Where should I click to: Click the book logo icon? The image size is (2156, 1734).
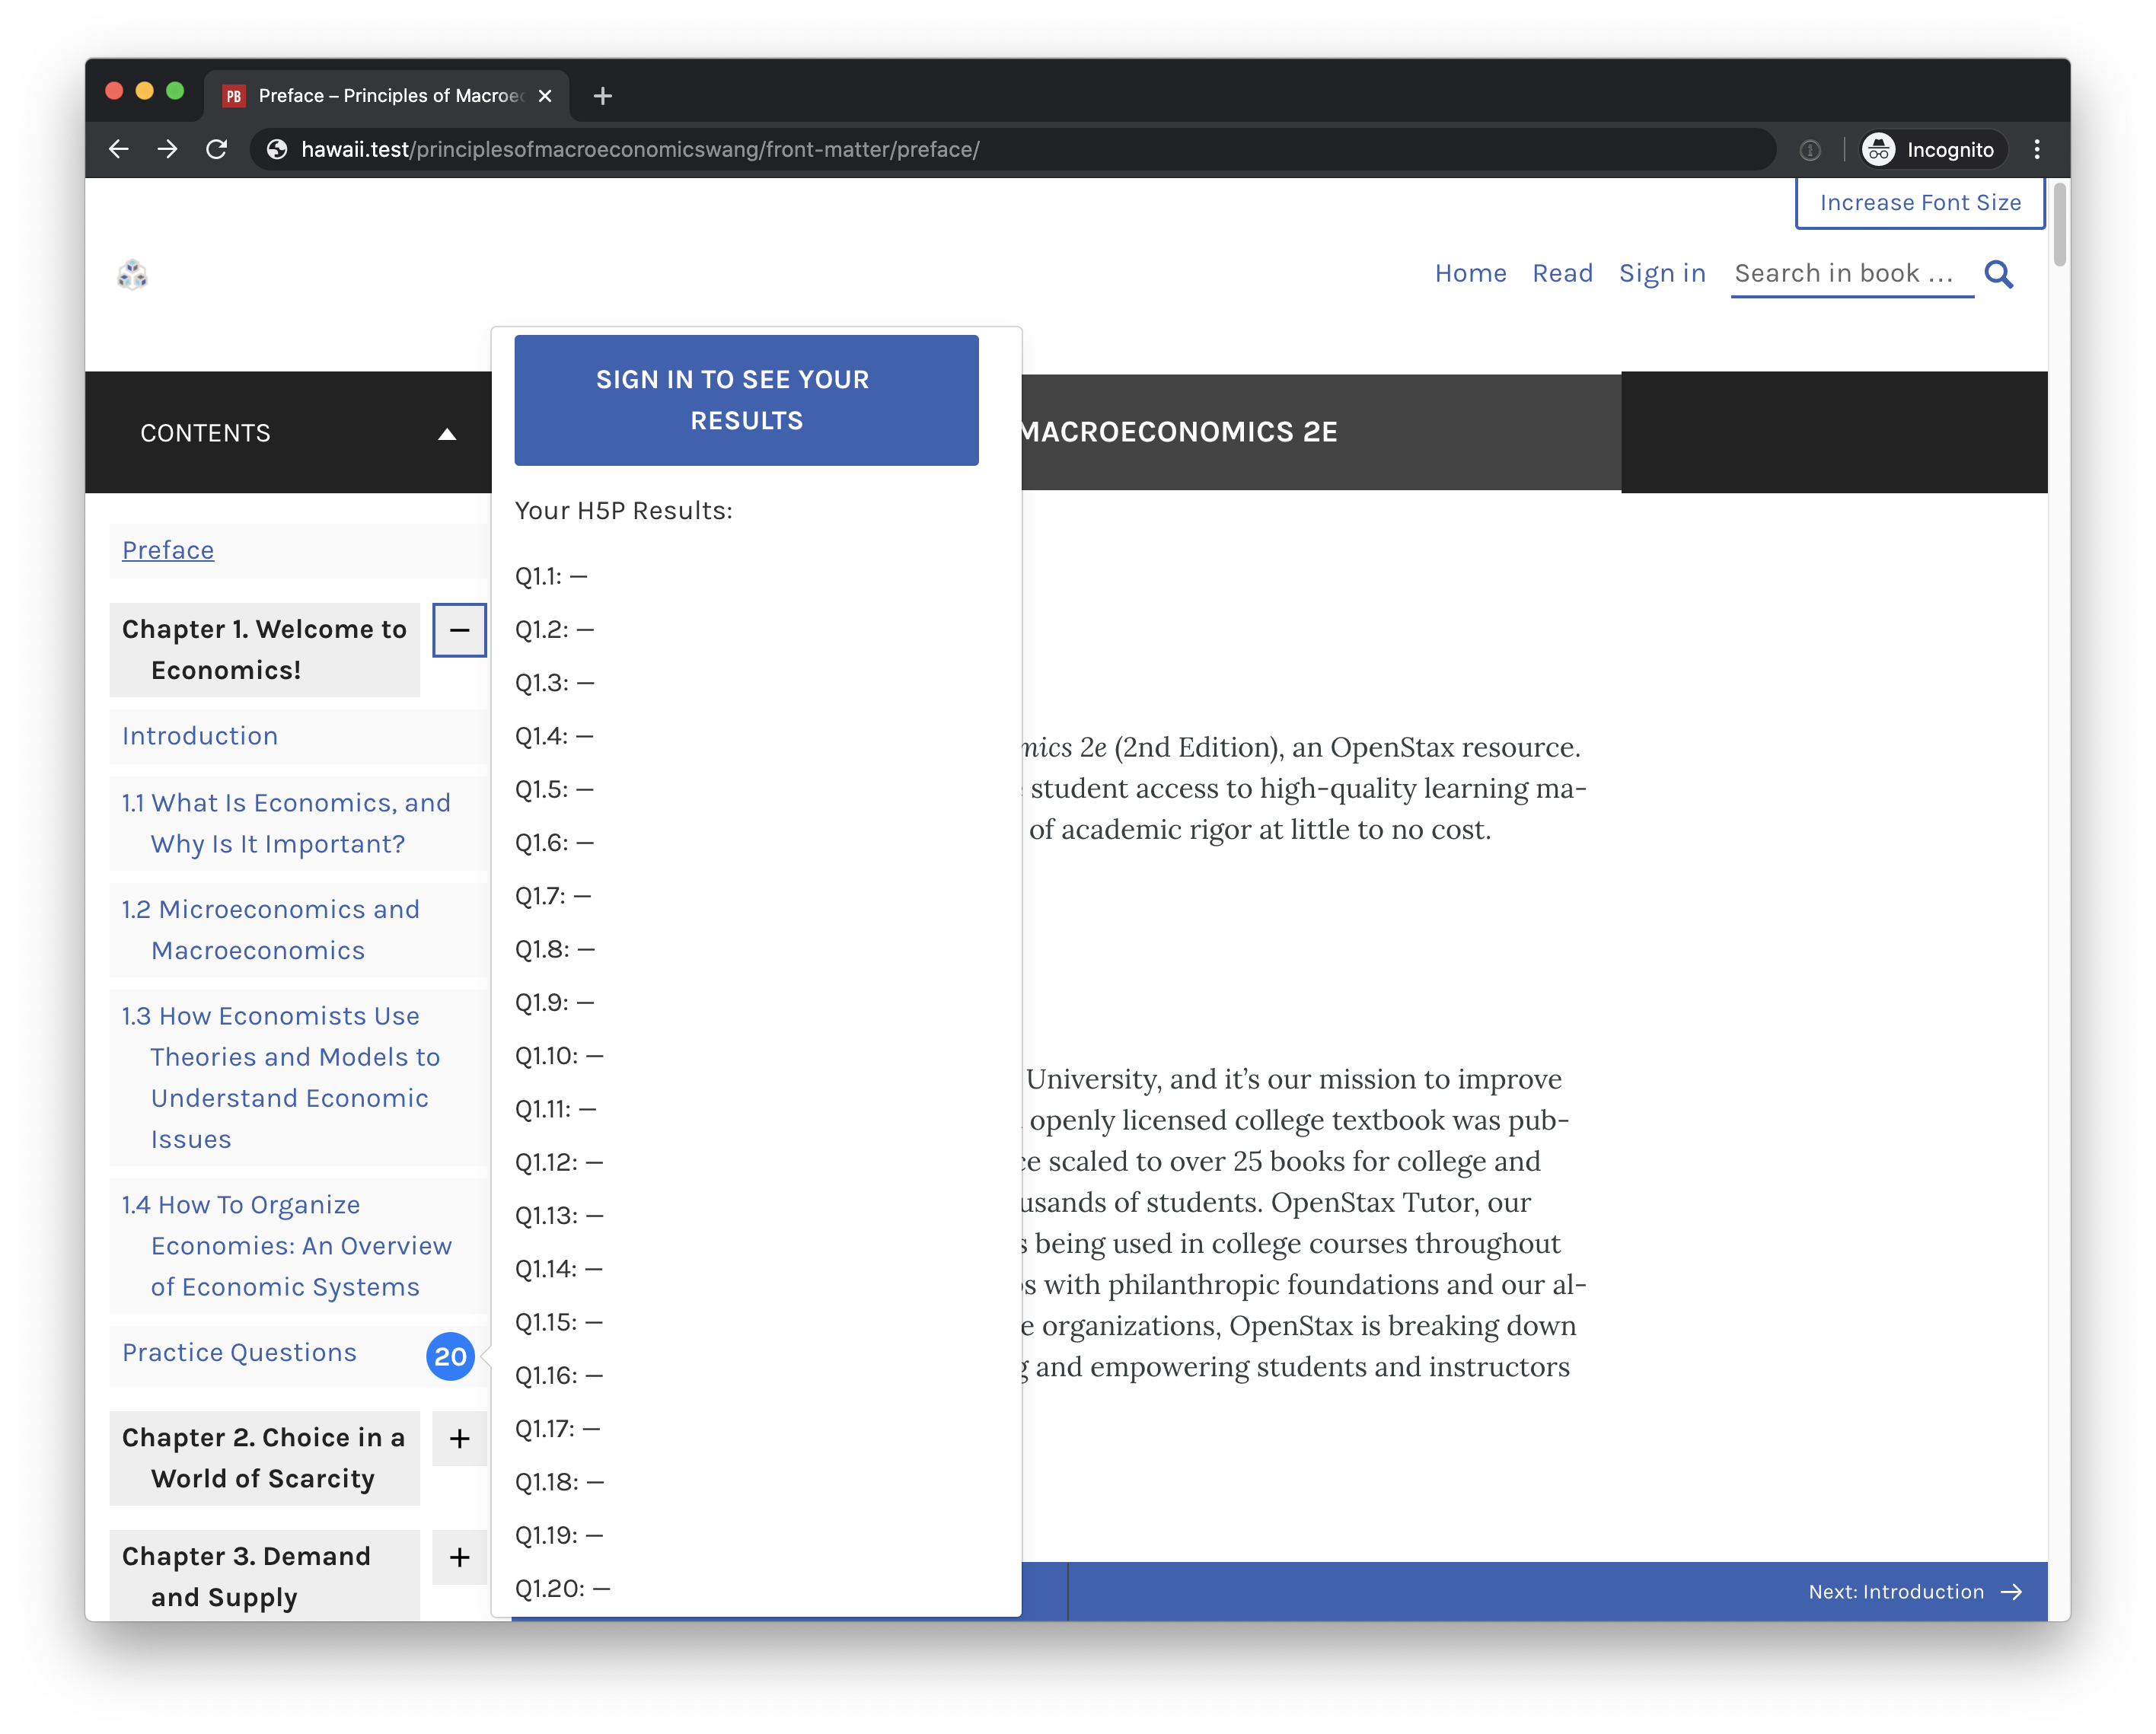133,274
